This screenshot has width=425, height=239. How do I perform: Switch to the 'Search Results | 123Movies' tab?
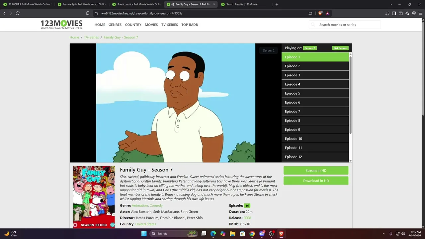[245, 4]
